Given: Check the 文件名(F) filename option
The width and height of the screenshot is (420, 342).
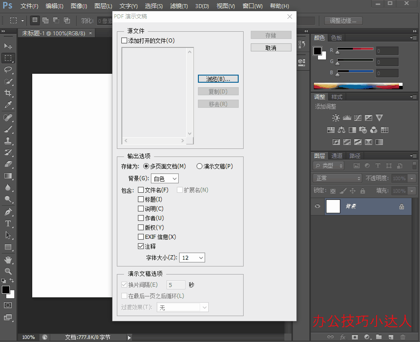Looking at the screenshot, I should coord(141,190).
